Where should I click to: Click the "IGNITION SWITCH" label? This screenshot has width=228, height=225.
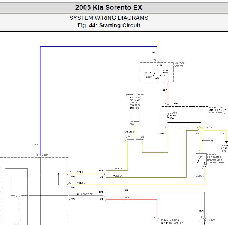coord(180,64)
